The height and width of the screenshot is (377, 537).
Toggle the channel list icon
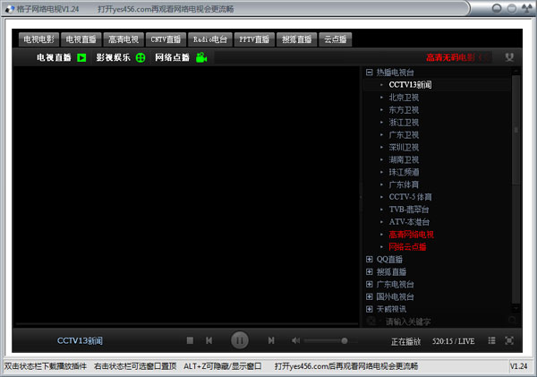(x=491, y=340)
